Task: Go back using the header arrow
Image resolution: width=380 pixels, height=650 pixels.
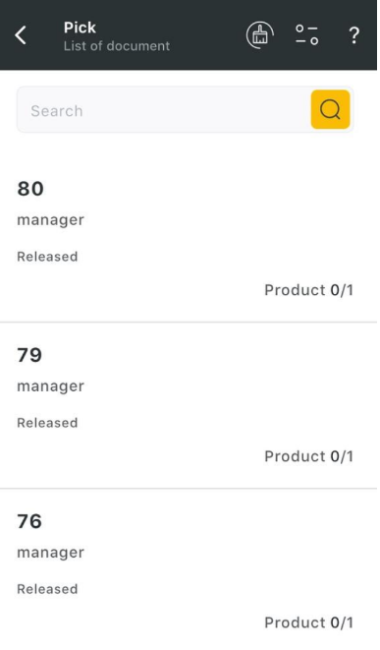Action: 21,34
